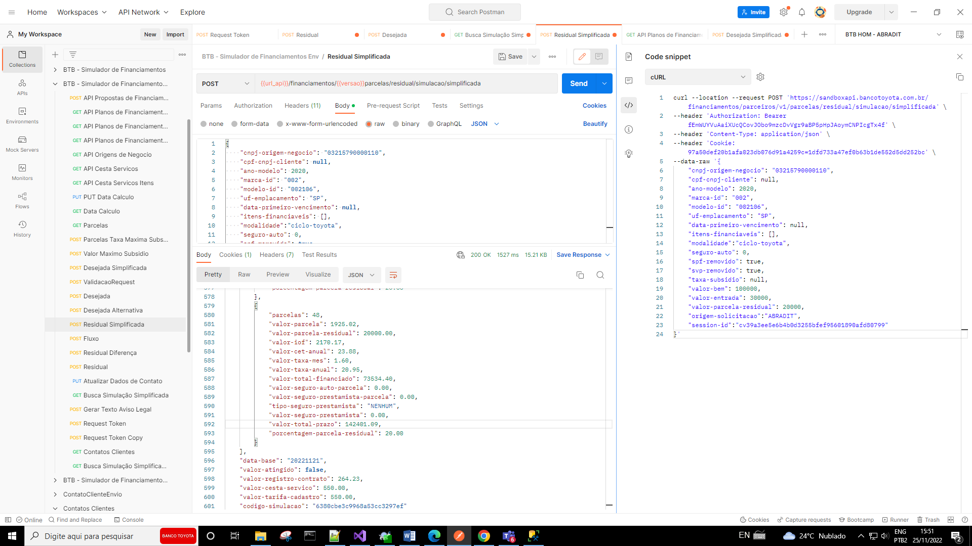
Task: Open the user avatar menu
Action: click(x=820, y=12)
